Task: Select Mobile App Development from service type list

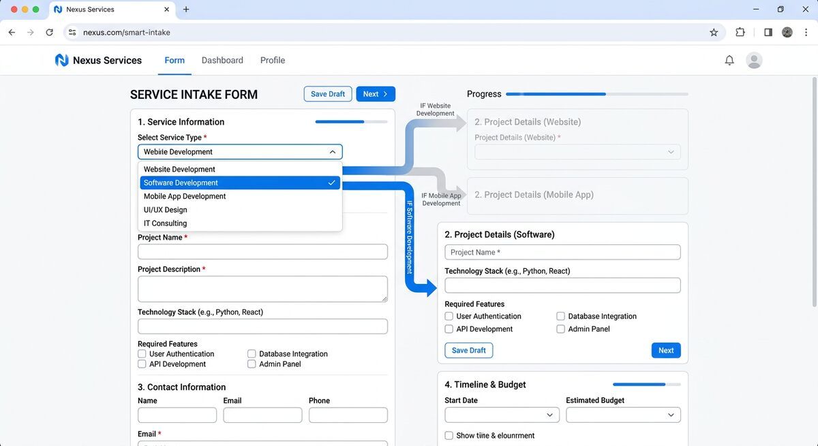Action: click(184, 196)
